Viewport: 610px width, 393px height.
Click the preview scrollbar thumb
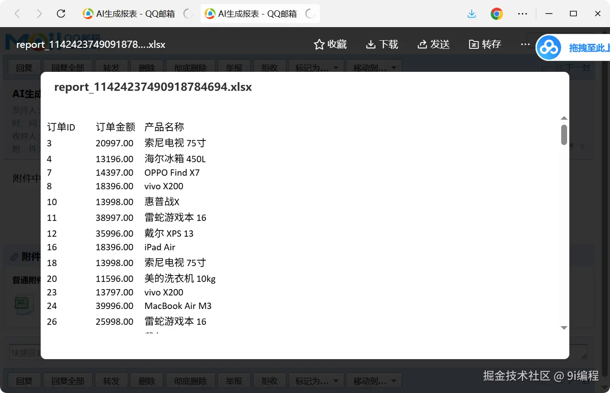coord(564,135)
